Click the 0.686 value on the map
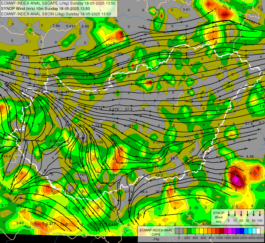The height and width of the screenshot is (243, 265). [x=129, y=126]
